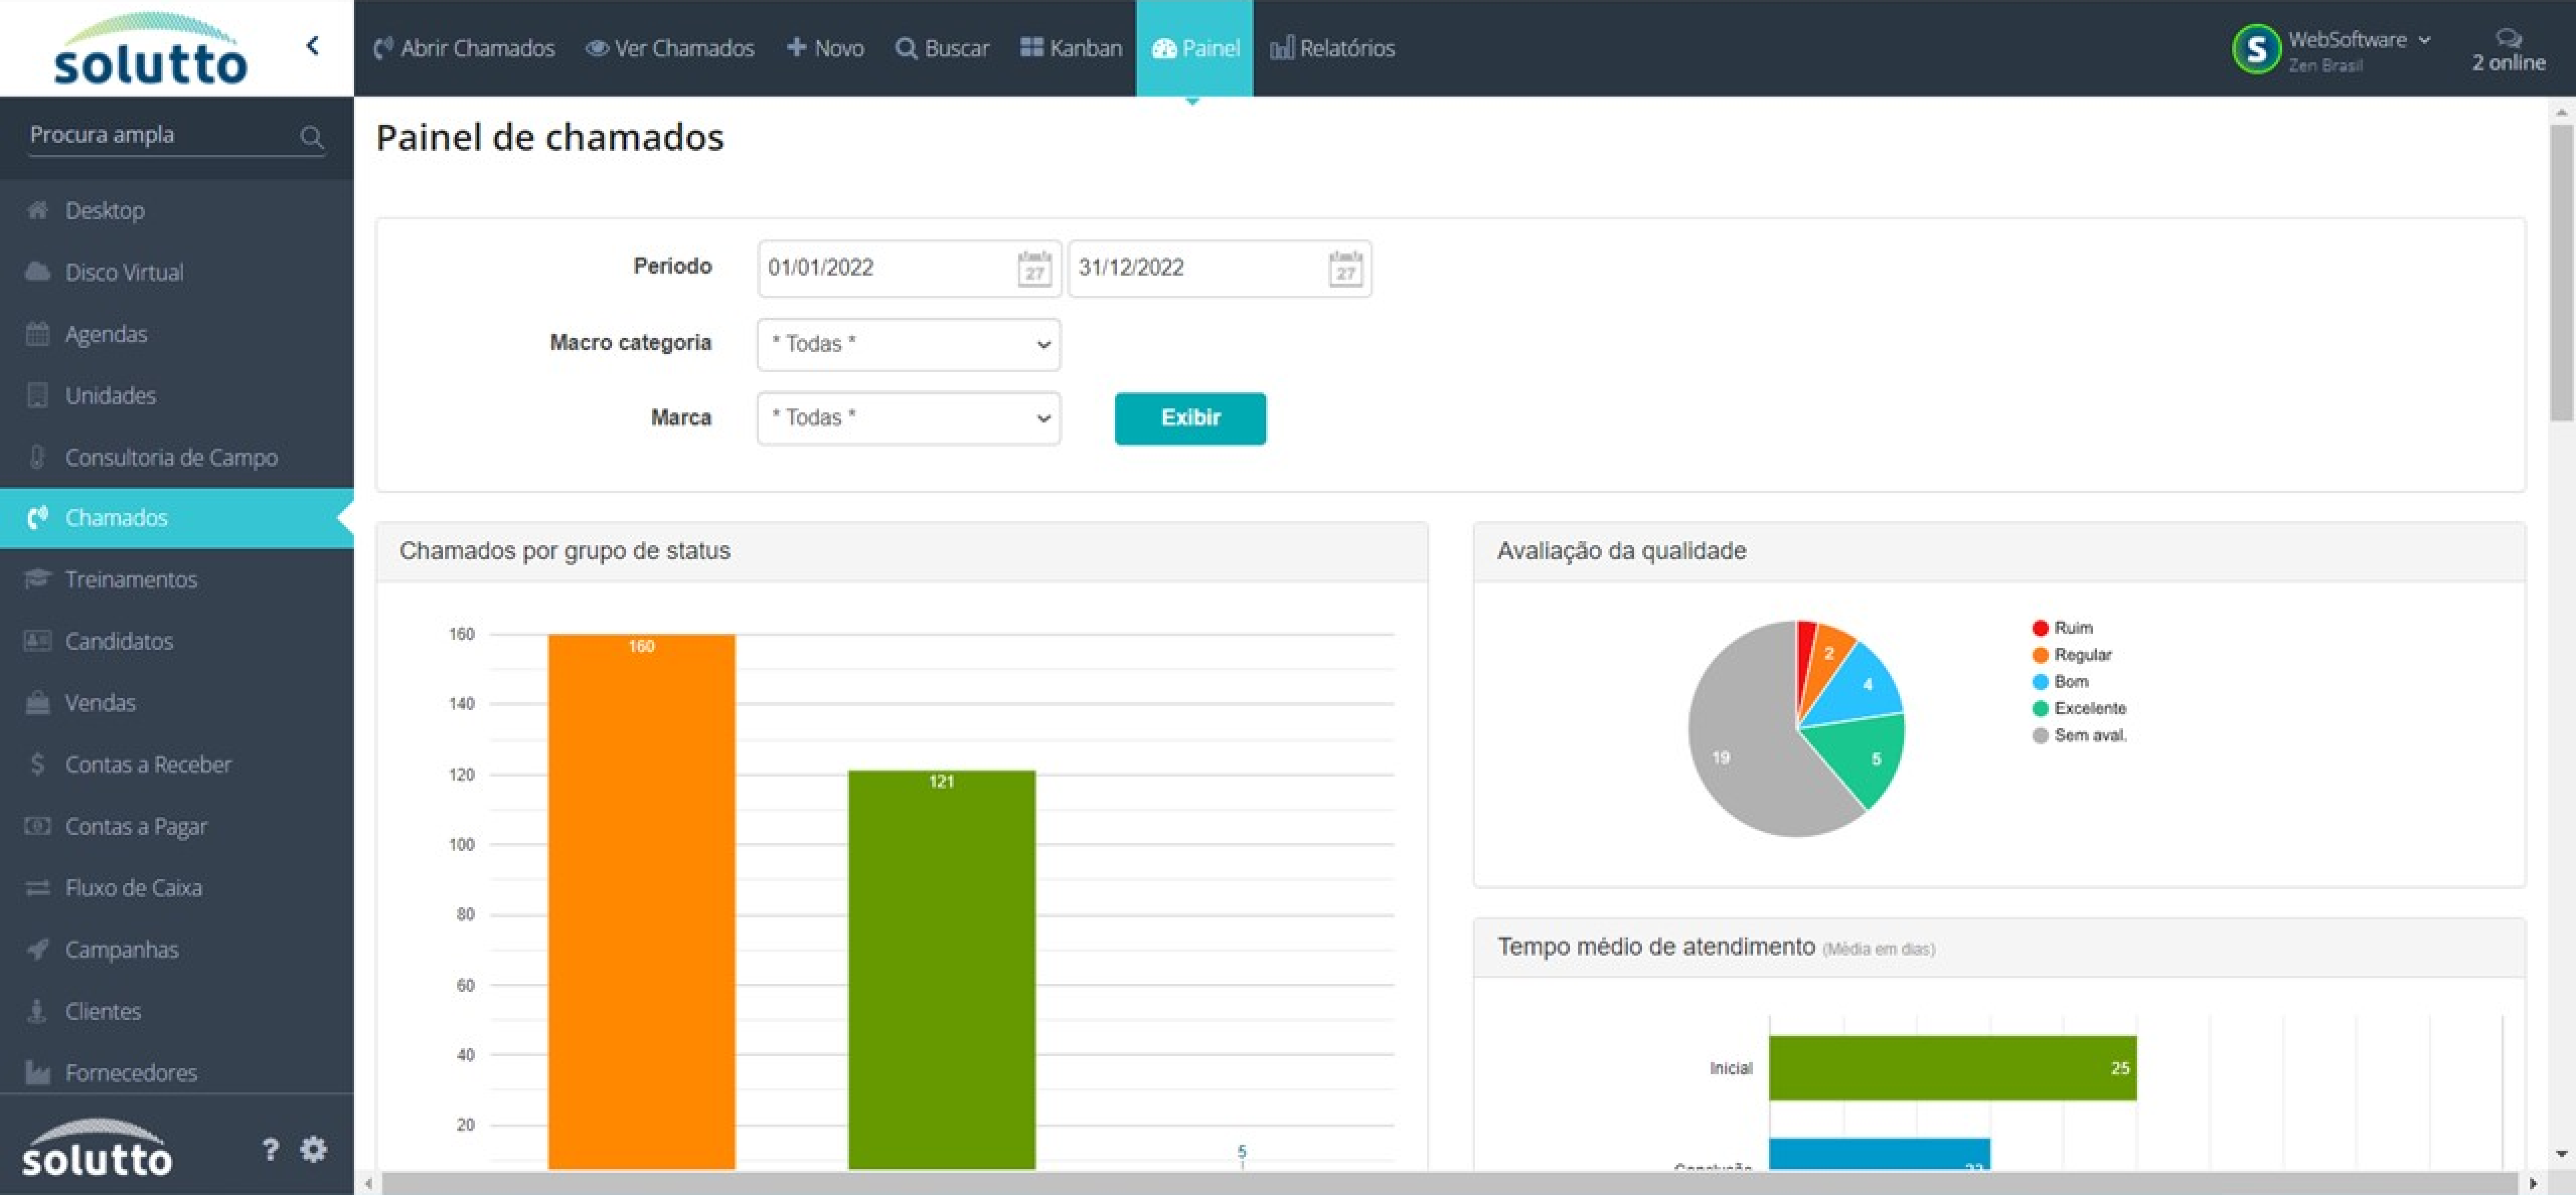Click the green Inicial 25 bar
2576x1195 pixels.
click(x=1952, y=1068)
